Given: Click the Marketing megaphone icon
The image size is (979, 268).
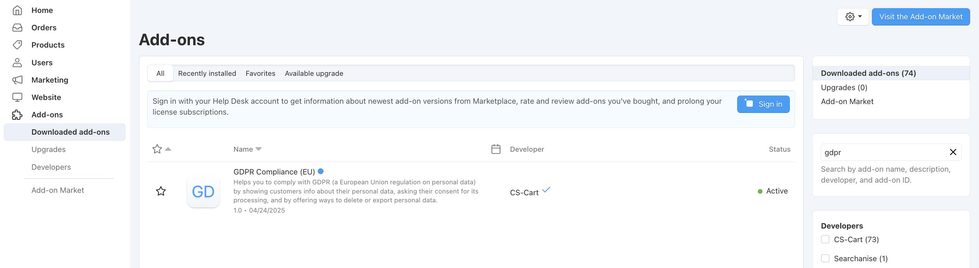Looking at the screenshot, I should click(17, 80).
